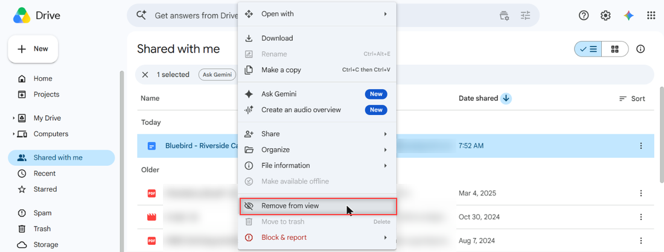This screenshot has width=664, height=252.
Task: Choose Remove from view
Action: [317, 206]
